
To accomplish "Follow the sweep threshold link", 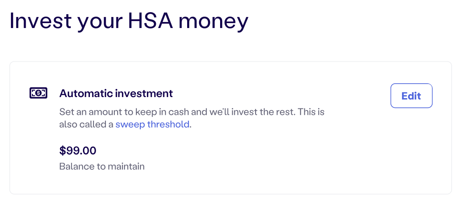I will coord(152,124).
